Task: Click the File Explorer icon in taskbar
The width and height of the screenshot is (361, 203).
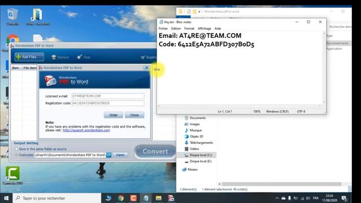Action: pos(159,198)
